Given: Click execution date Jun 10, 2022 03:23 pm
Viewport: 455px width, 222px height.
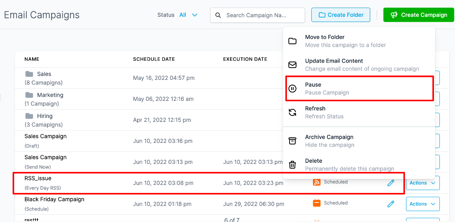Looking at the screenshot, I should click(253, 183).
